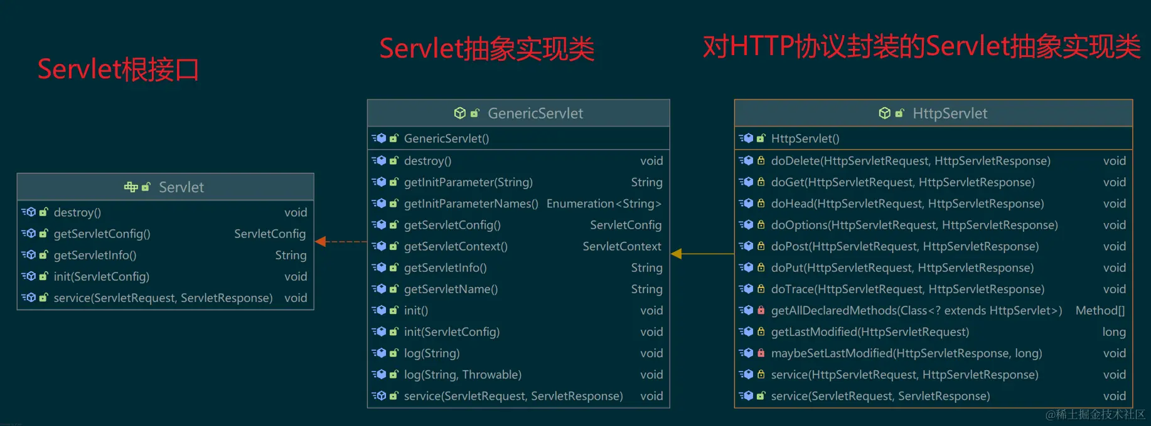Screen dimensions: 1151x426
Task: Click the interface icon beside Servlet title
Action: tap(131, 187)
